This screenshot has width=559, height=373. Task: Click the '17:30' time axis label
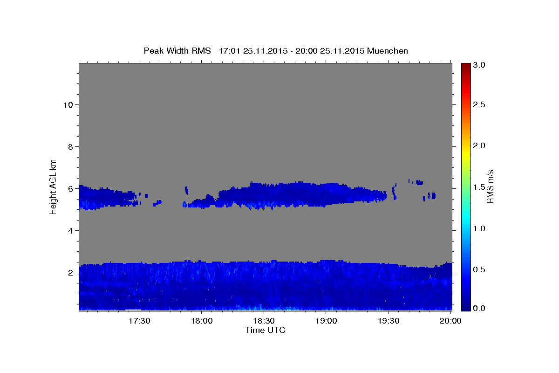click(139, 321)
